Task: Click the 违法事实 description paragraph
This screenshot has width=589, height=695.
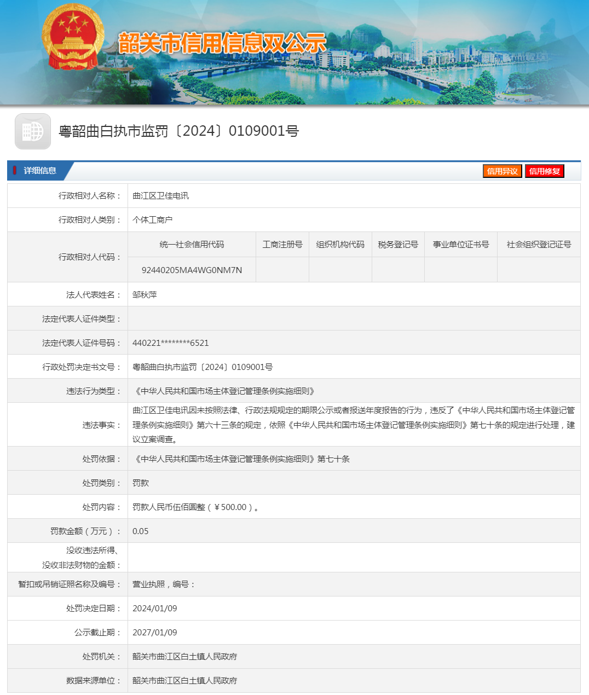Action: pyautogui.click(x=354, y=425)
